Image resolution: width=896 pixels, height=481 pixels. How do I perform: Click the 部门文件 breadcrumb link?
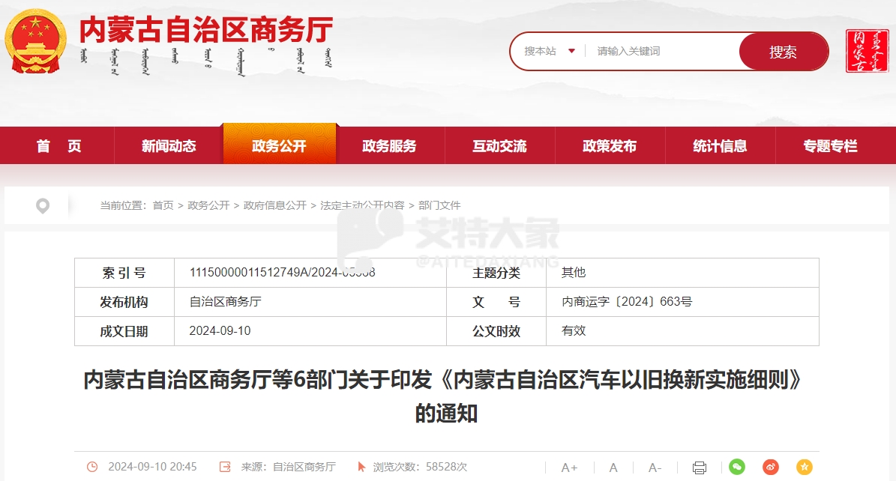coord(439,205)
